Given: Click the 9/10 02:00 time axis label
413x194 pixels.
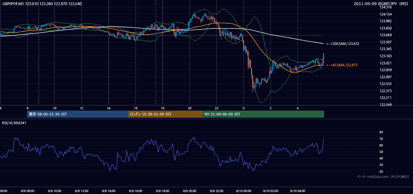Looking at the screenshot, I should coord(270,191).
